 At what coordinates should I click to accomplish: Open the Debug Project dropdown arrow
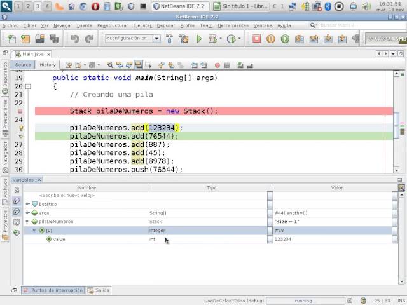[221, 39]
